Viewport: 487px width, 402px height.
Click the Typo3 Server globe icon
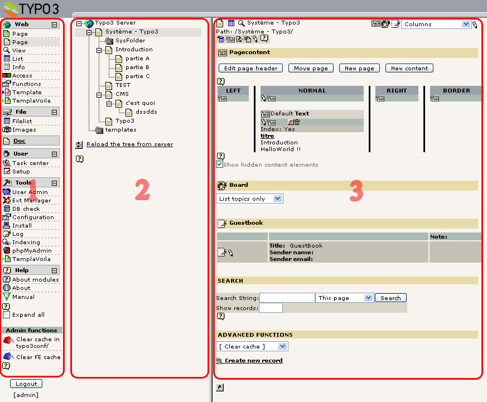89,23
